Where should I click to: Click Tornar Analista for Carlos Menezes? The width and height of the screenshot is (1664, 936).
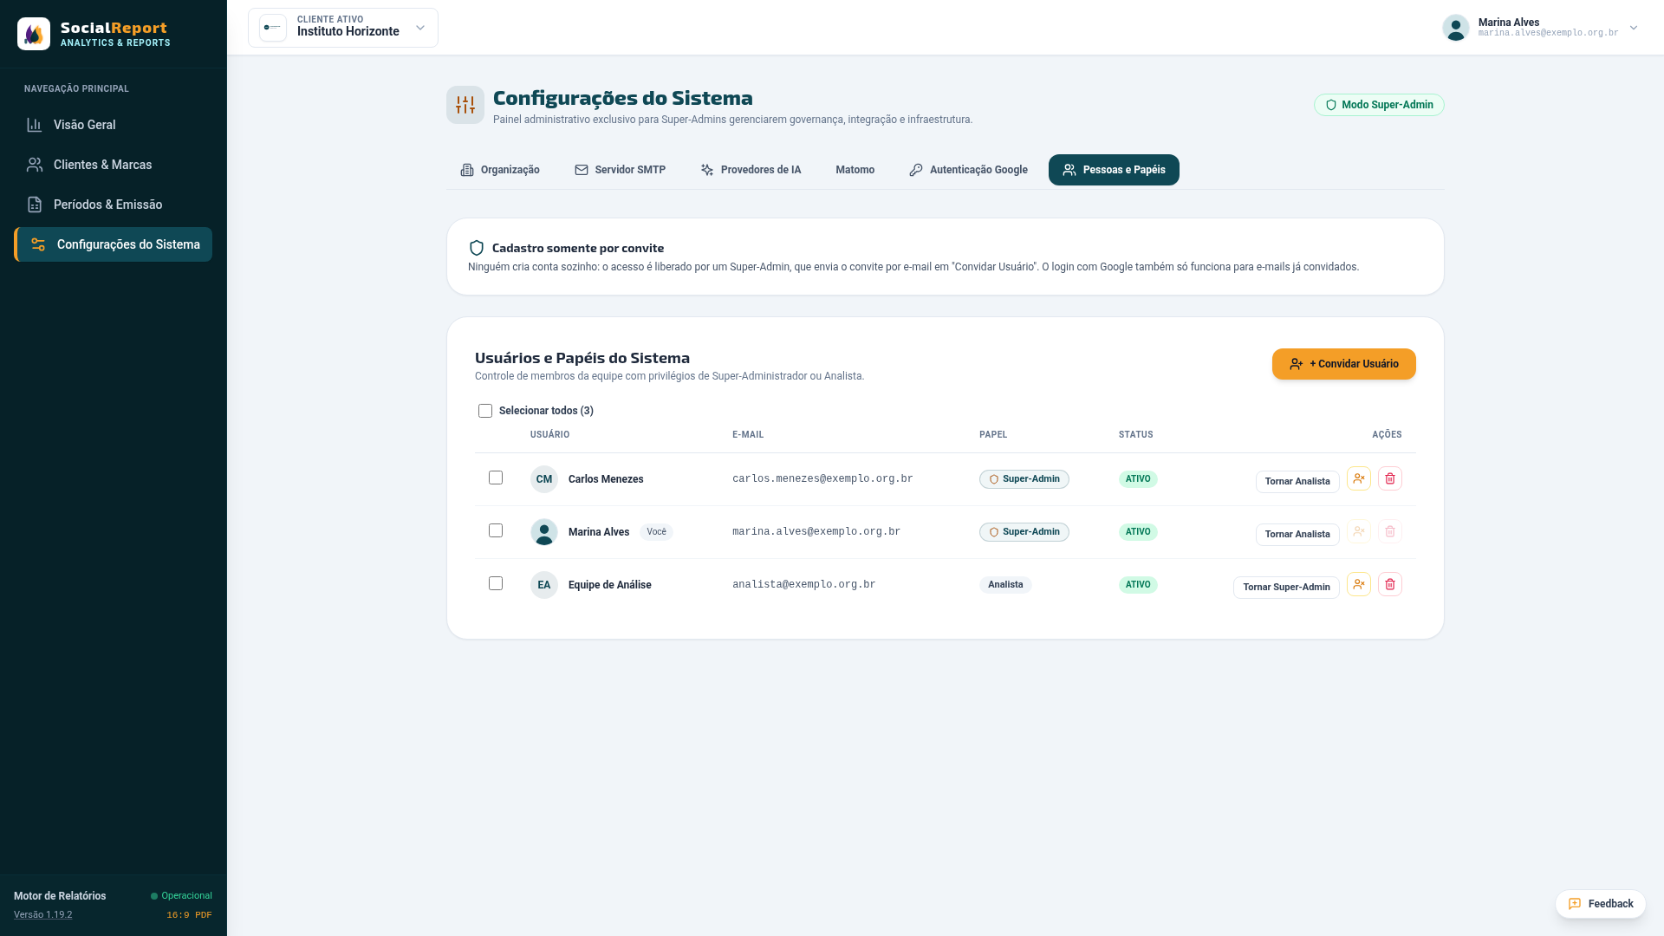coord(1297,481)
